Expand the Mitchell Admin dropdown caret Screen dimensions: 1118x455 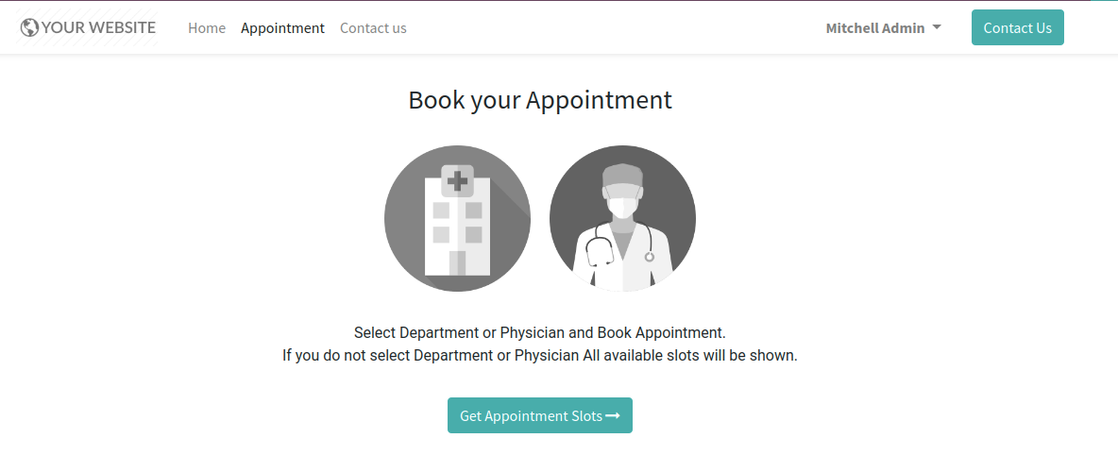(937, 27)
